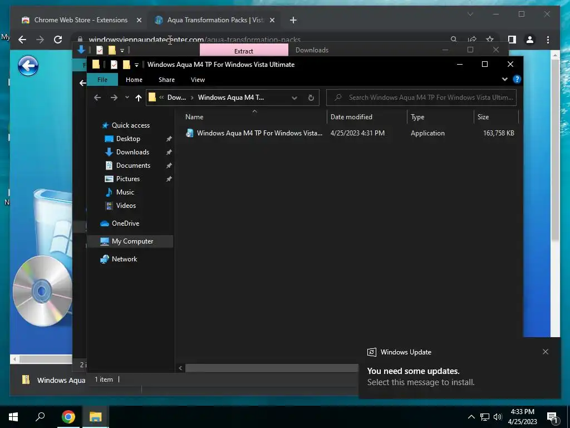Expand the address bar history dropdown
The image size is (570, 428).
(294, 98)
